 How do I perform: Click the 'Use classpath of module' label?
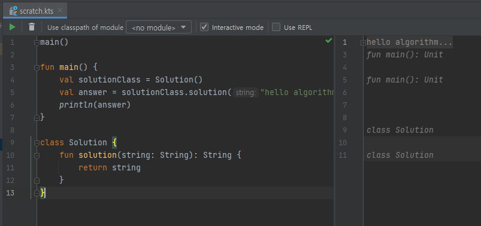[x=85, y=28]
